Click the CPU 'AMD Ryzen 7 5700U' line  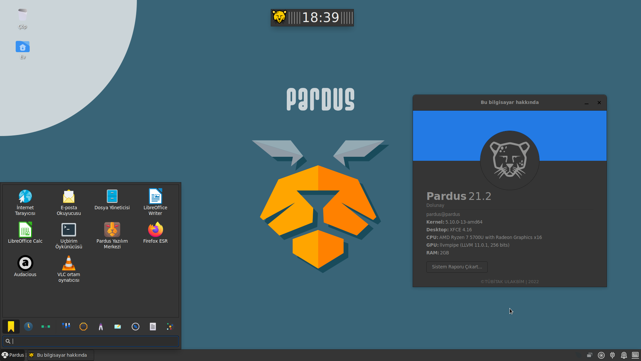pyautogui.click(x=484, y=237)
